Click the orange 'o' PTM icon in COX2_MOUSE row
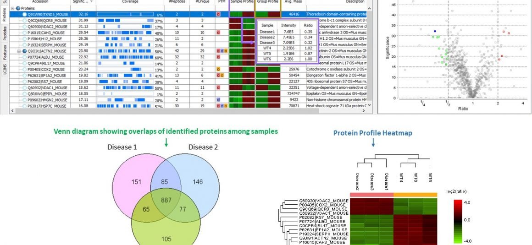The height and width of the screenshot is (245, 532). [218, 70]
